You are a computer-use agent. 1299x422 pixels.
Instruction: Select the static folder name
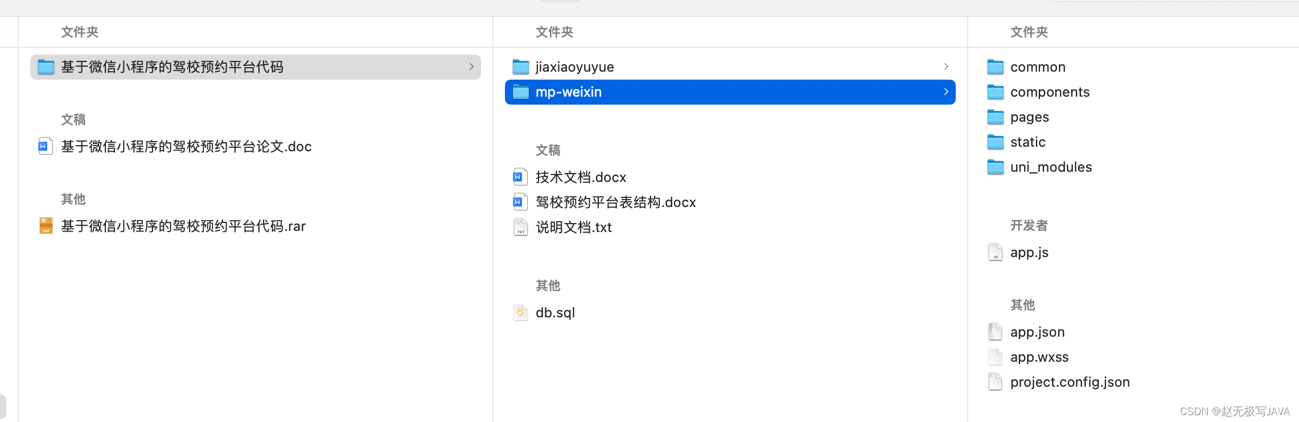(1028, 142)
